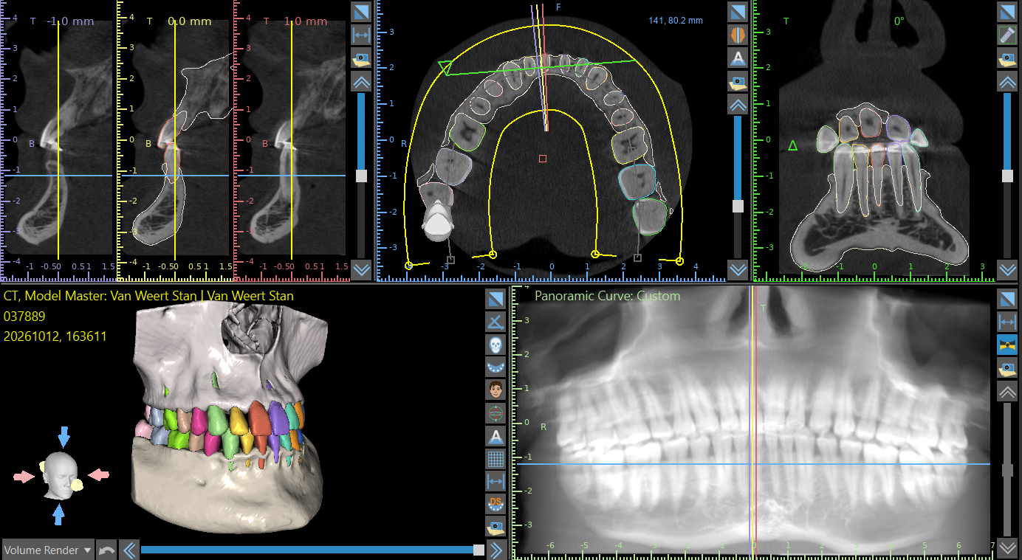Image resolution: width=1022 pixels, height=560 pixels.
Task: Click the patient ID text 037889
Action: click(24, 317)
